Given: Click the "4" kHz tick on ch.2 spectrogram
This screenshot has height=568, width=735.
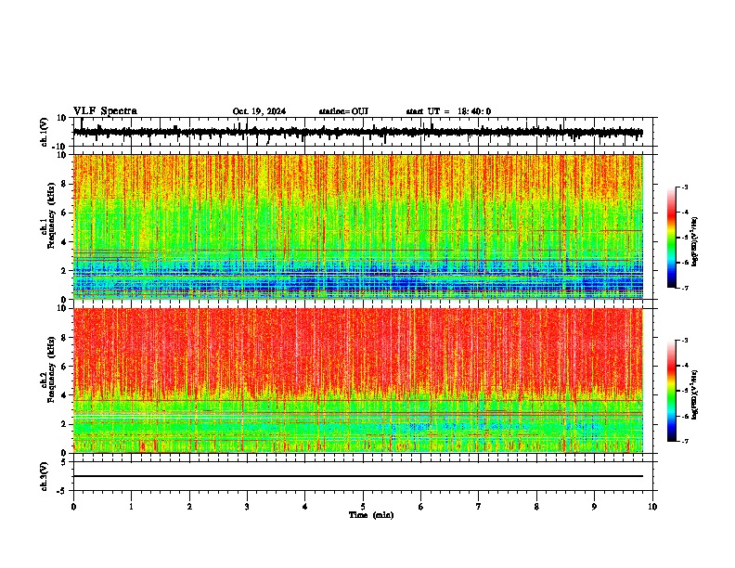Looking at the screenshot, I should point(64,395).
